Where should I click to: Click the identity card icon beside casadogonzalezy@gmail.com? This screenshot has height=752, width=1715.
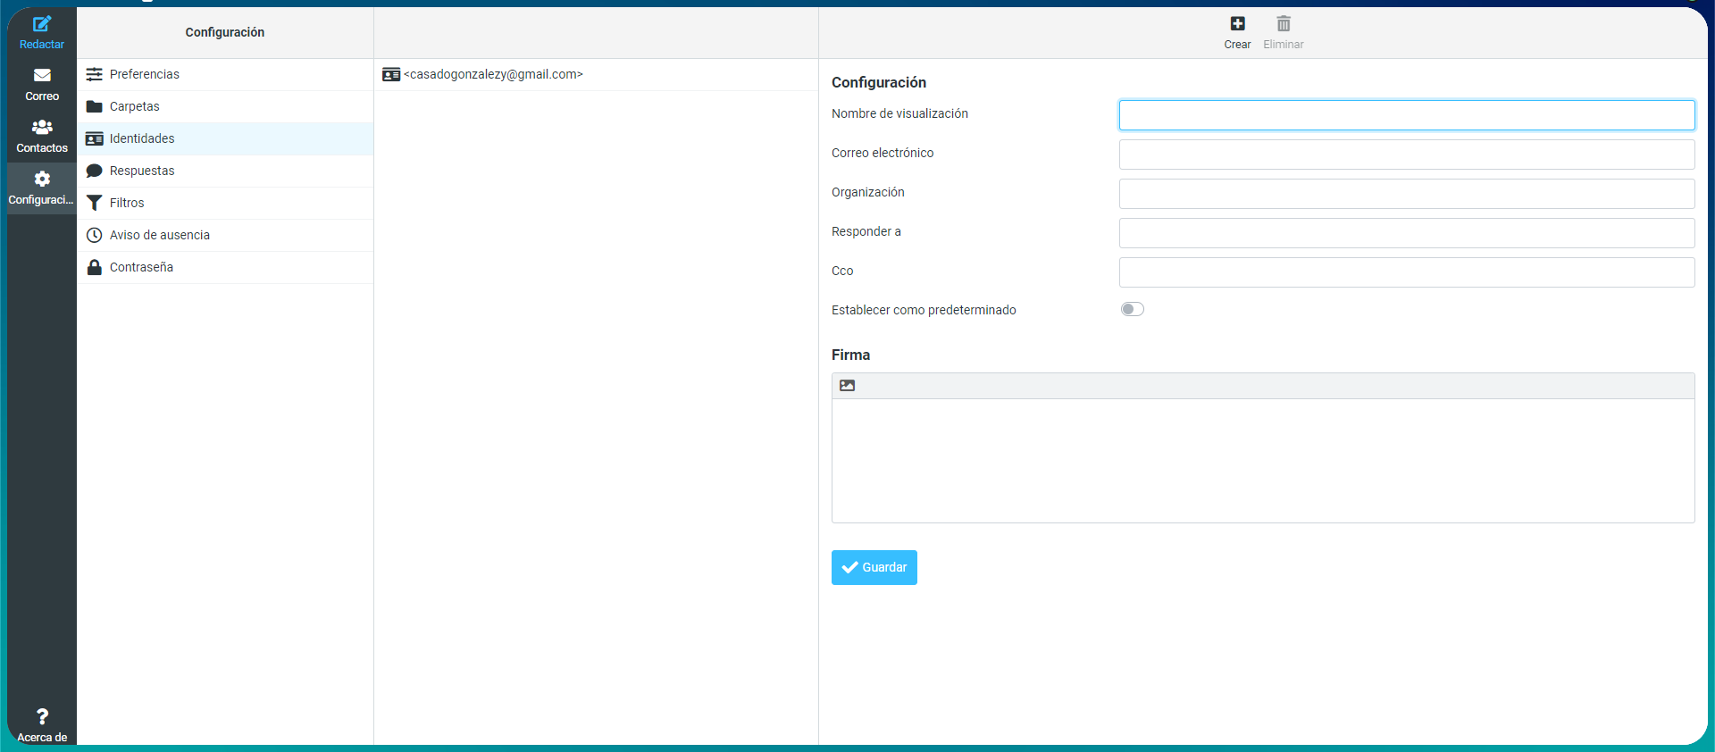391,75
